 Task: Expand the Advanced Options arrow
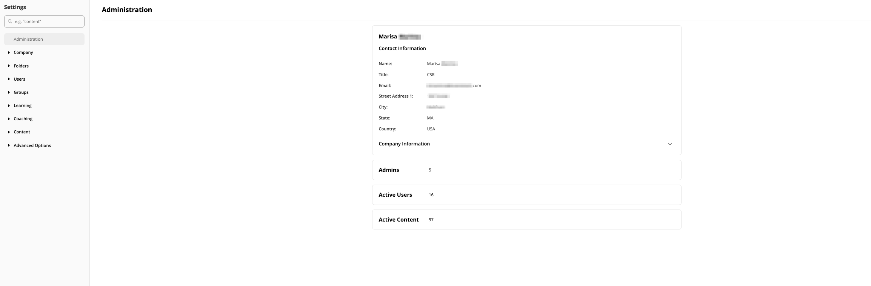(9, 145)
